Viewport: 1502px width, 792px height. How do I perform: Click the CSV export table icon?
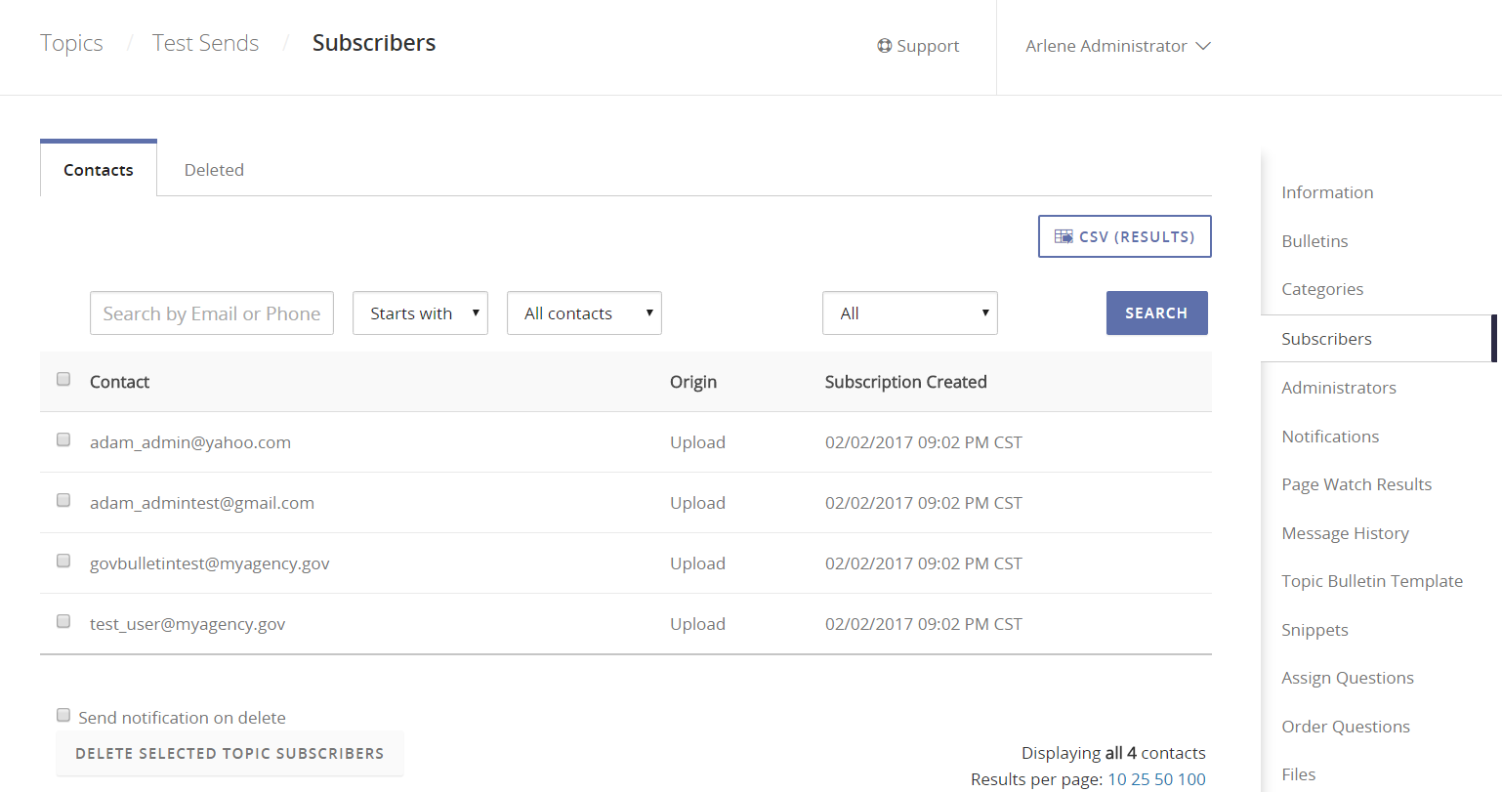tap(1064, 236)
